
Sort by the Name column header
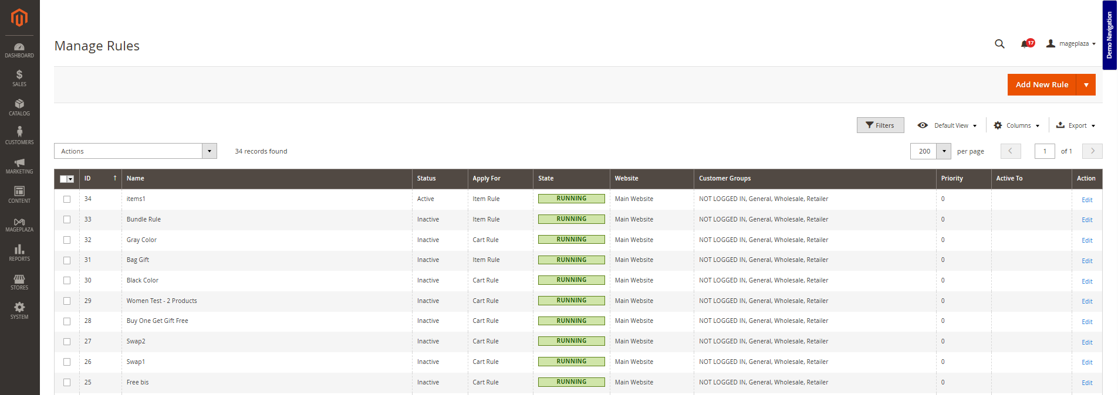(266, 179)
